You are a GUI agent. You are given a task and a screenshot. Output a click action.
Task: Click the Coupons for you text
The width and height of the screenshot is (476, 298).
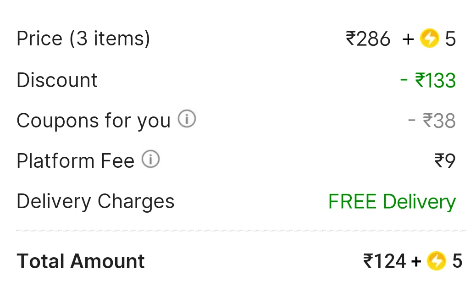click(94, 121)
